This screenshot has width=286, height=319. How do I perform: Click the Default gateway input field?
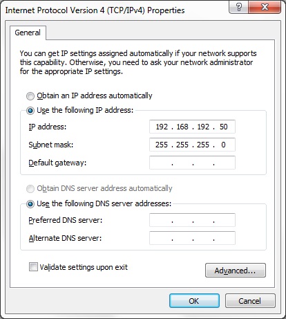tap(192, 163)
